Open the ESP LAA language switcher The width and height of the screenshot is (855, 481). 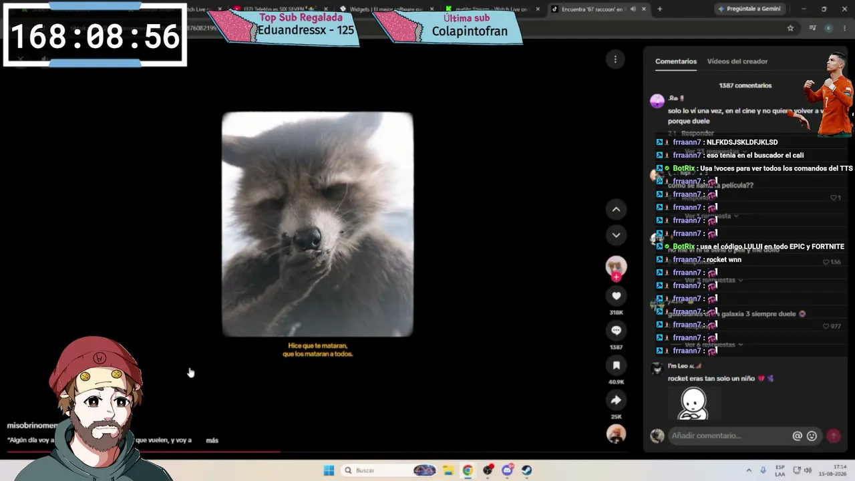click(x=780, y=470)
